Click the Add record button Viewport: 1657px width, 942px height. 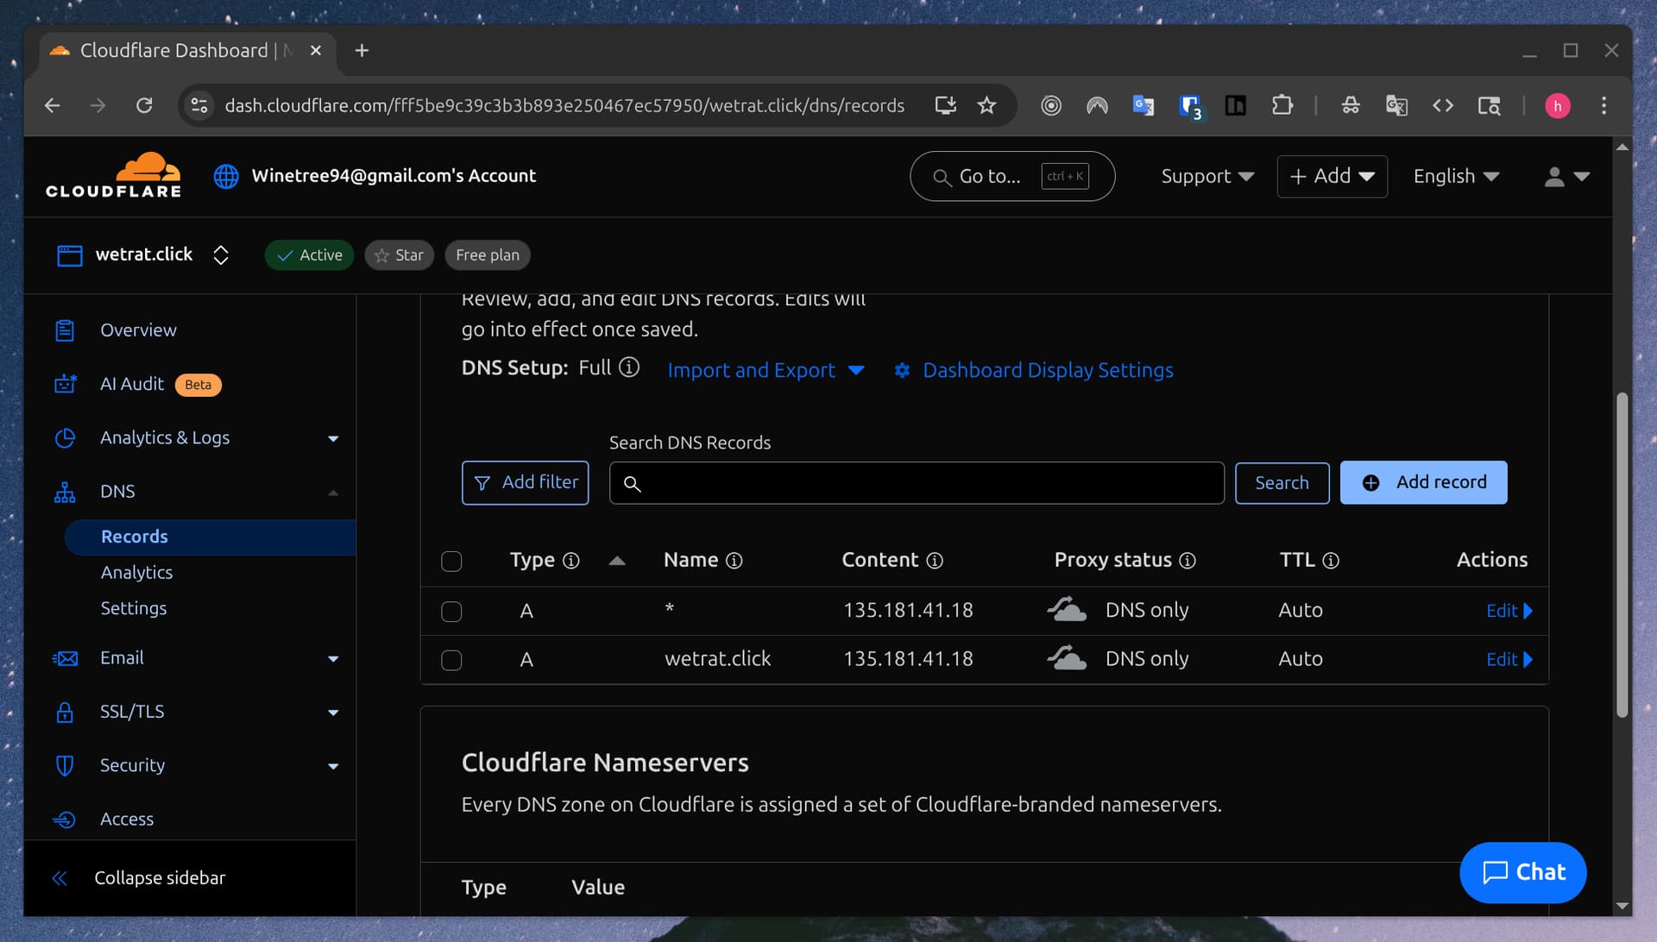[1423, 482]
